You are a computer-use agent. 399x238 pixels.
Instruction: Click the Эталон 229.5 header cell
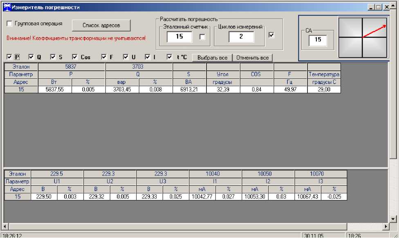click(x=57, y=174)
